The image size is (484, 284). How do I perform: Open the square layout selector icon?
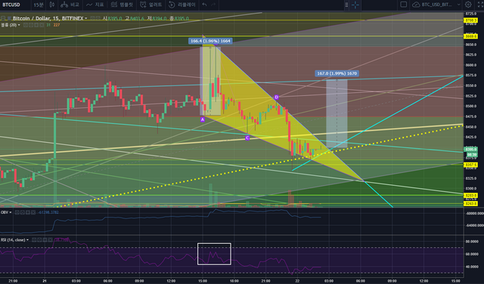tap(403, 5)
